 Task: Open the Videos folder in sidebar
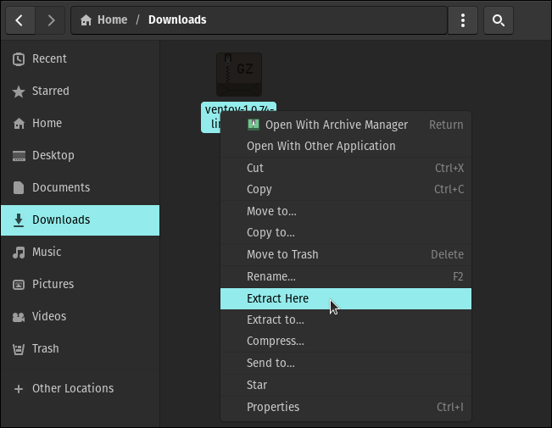coord(50,316)
